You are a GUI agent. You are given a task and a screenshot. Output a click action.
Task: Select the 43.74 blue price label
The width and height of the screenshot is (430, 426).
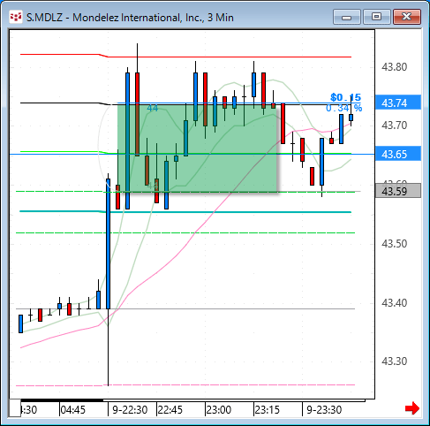[398, 103]
